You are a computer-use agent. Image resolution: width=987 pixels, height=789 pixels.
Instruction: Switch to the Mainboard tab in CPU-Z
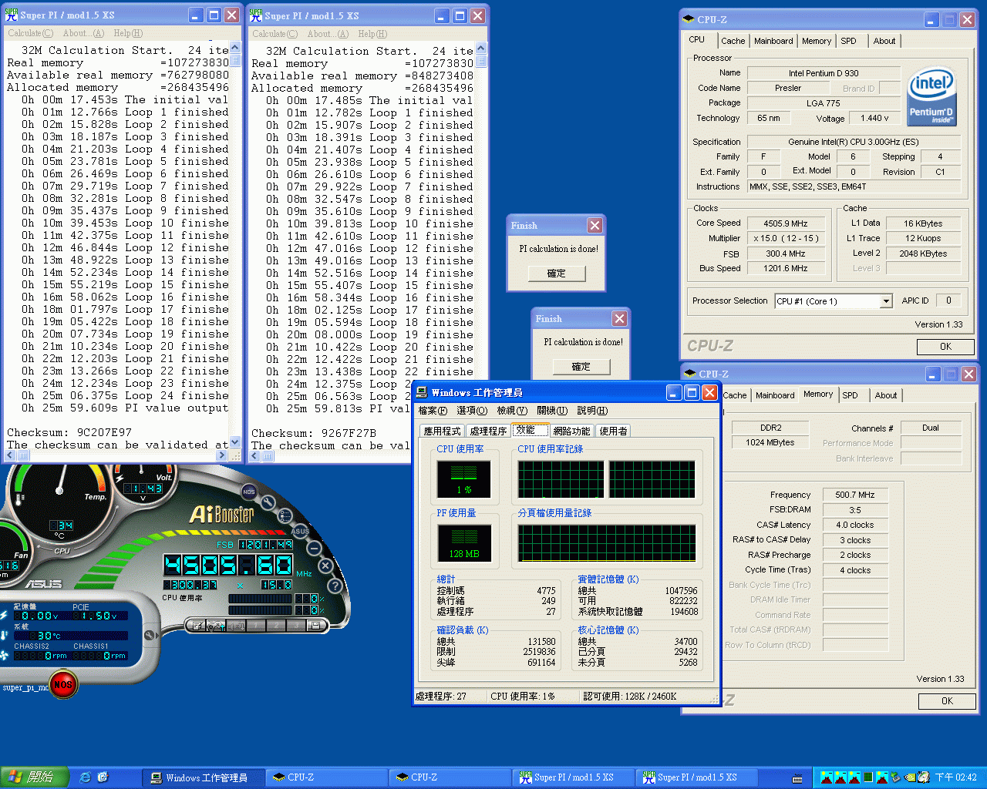[773, 41]
